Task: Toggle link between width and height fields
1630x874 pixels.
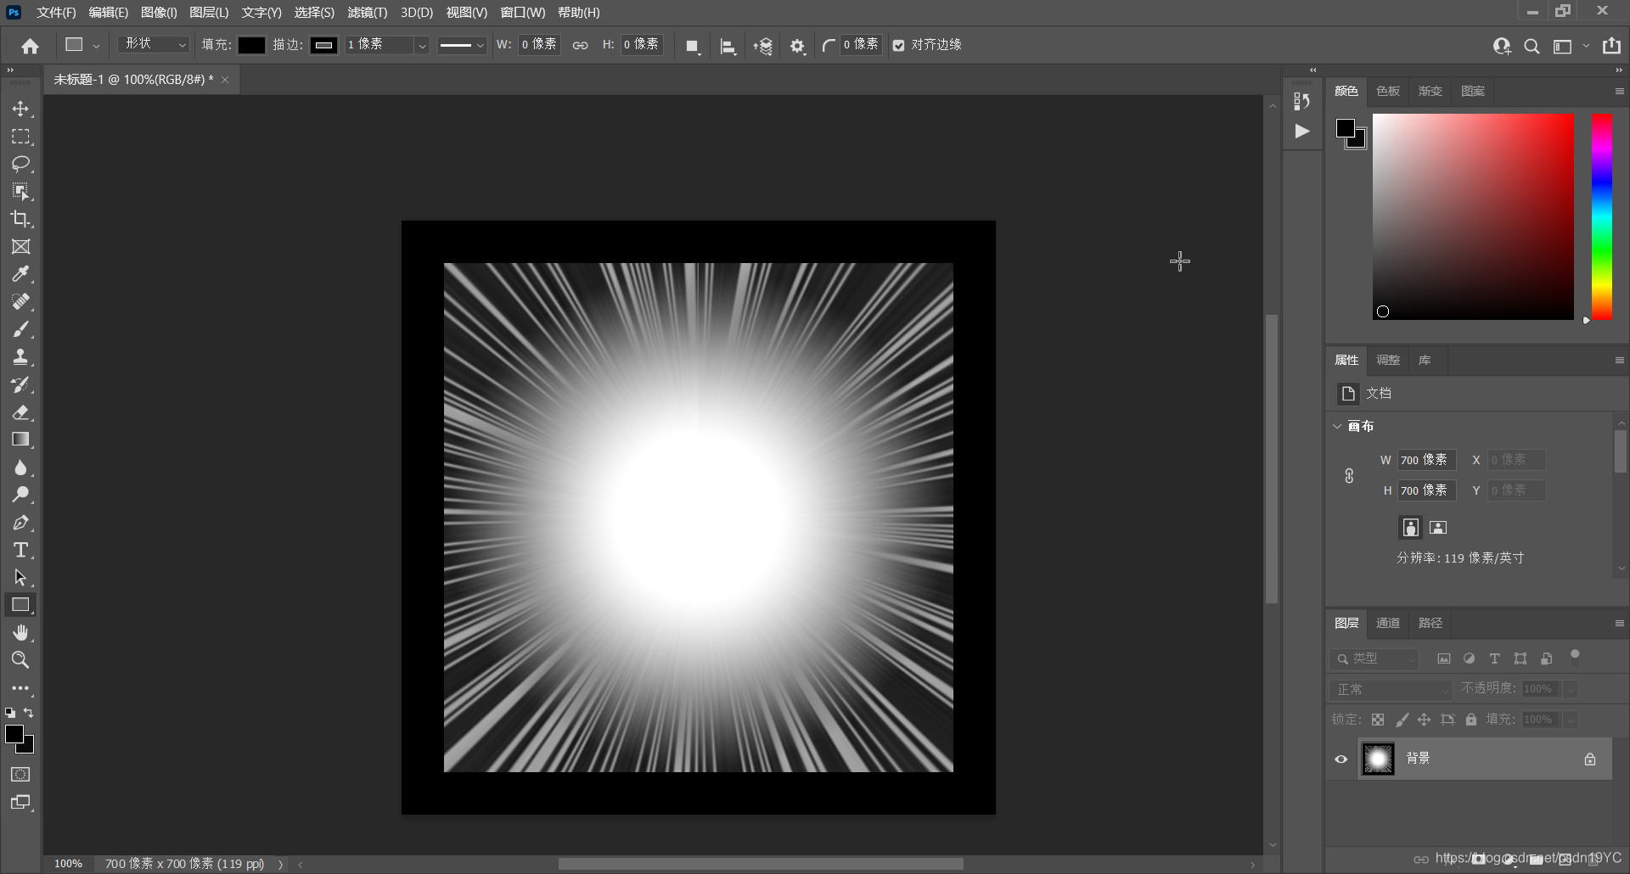Action: (580, 46)
